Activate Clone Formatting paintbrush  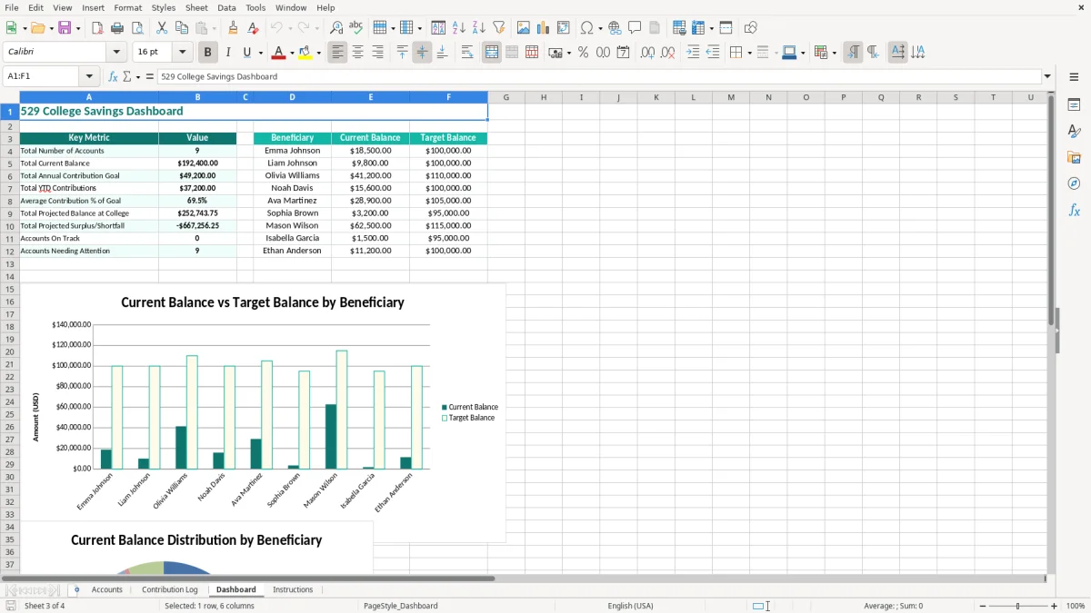coord(234,28)
